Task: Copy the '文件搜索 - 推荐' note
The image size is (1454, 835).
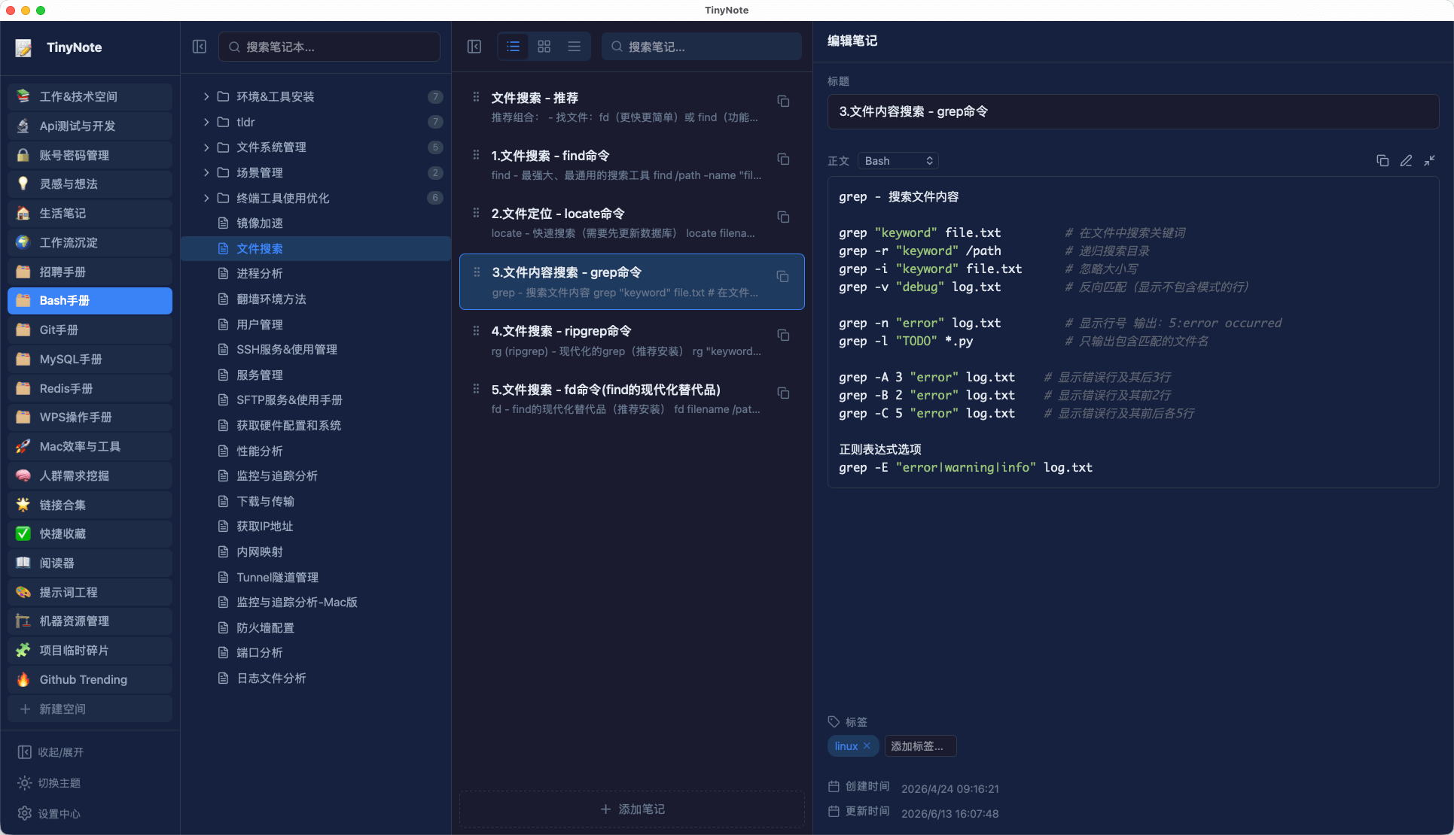Action: click(783, 101)
